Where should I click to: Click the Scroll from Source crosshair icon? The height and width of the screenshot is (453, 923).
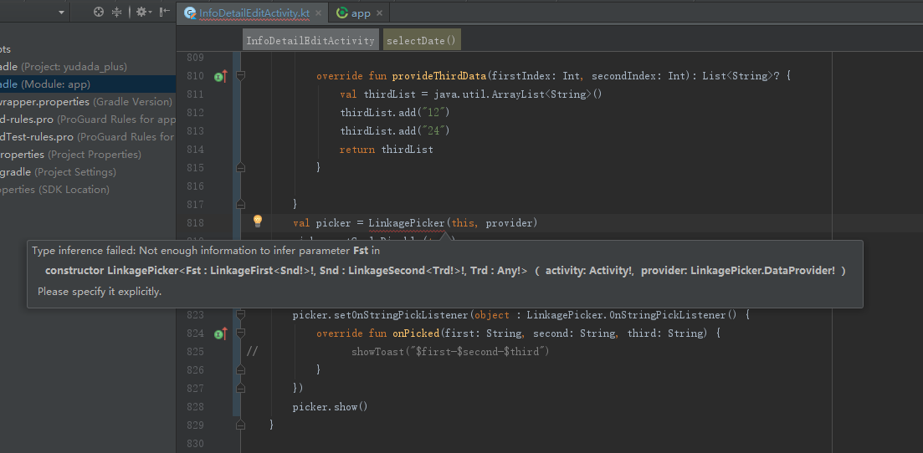point(99,12)
